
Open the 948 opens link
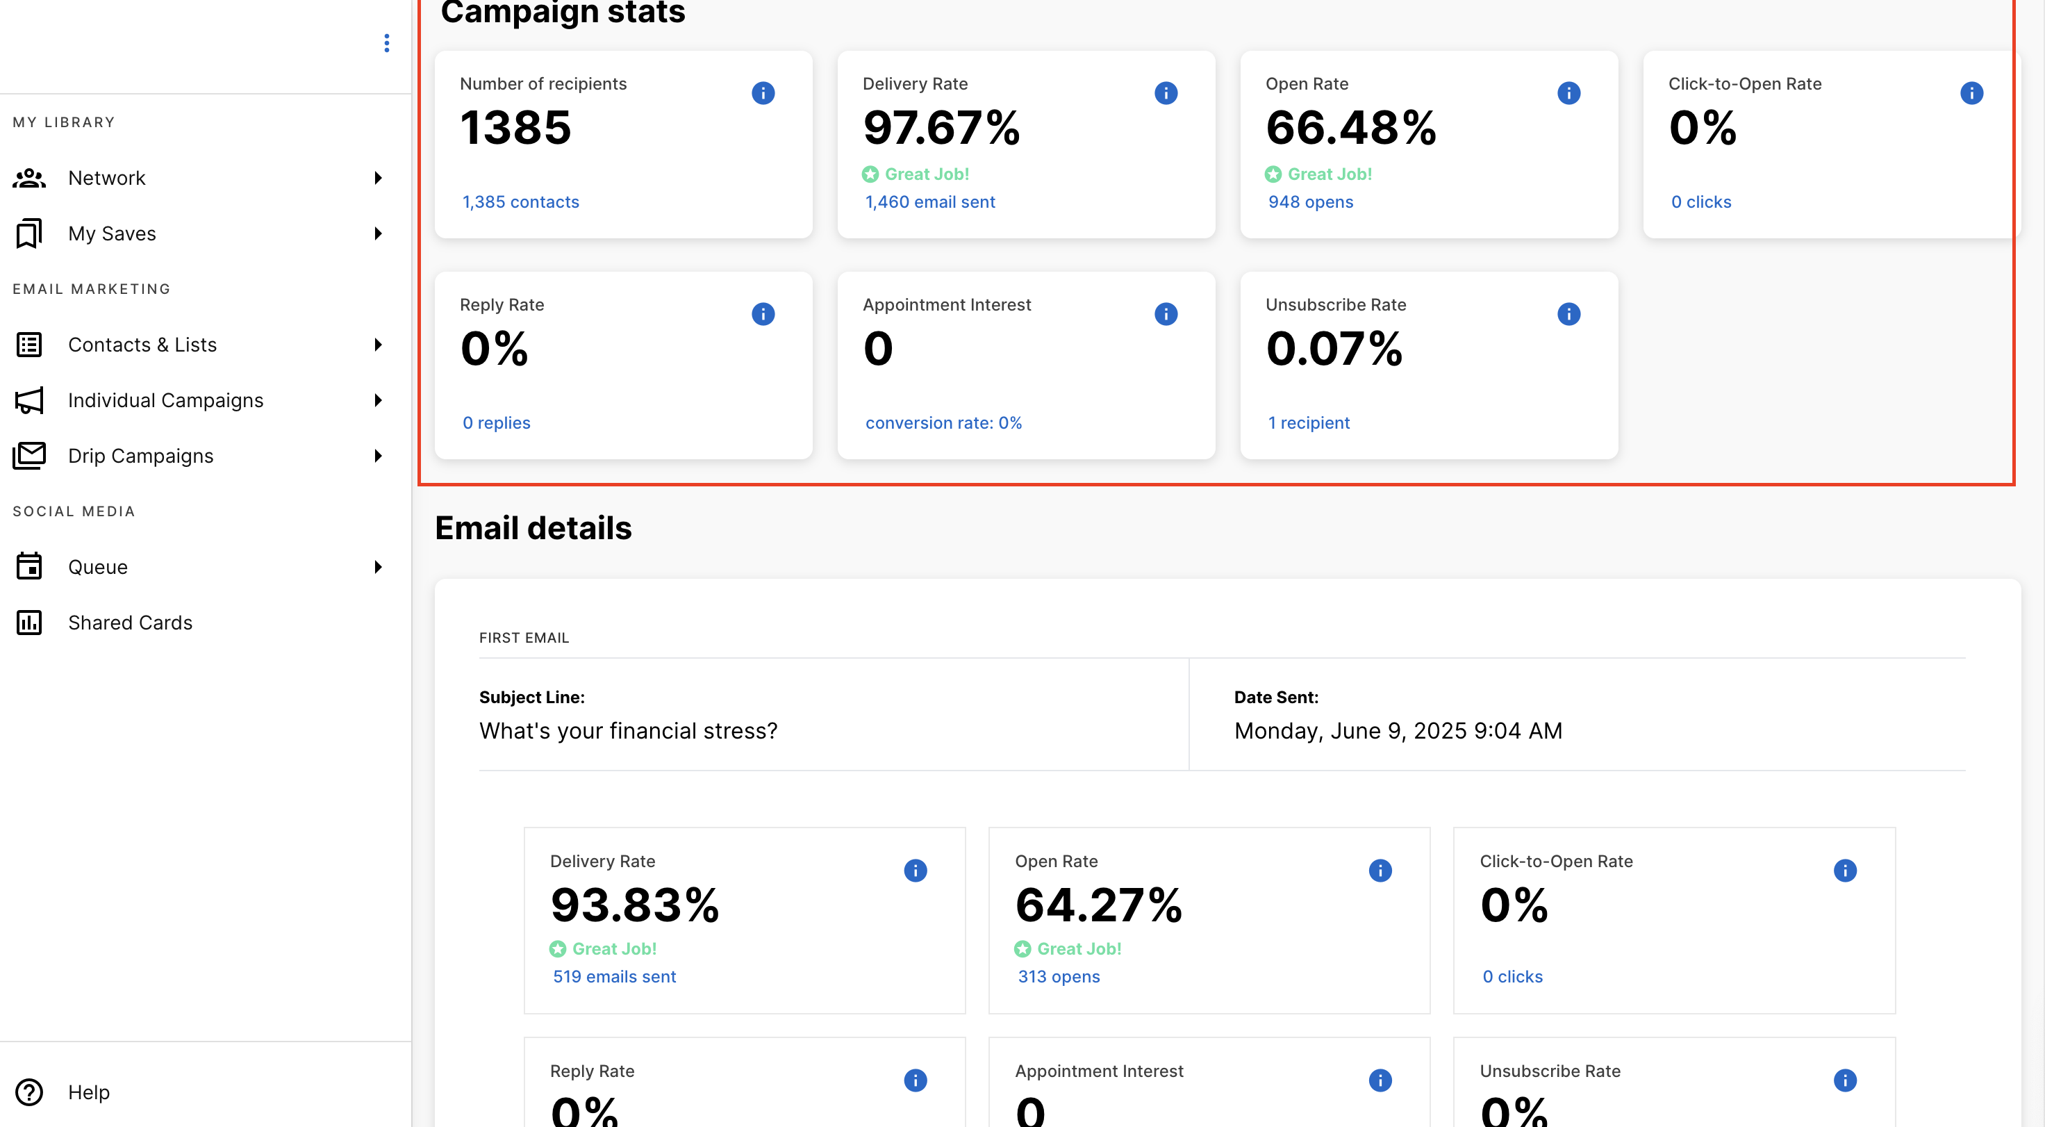[x=1311, y=201]
